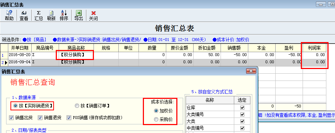Click the 本金 column header

tap(262, 48)
